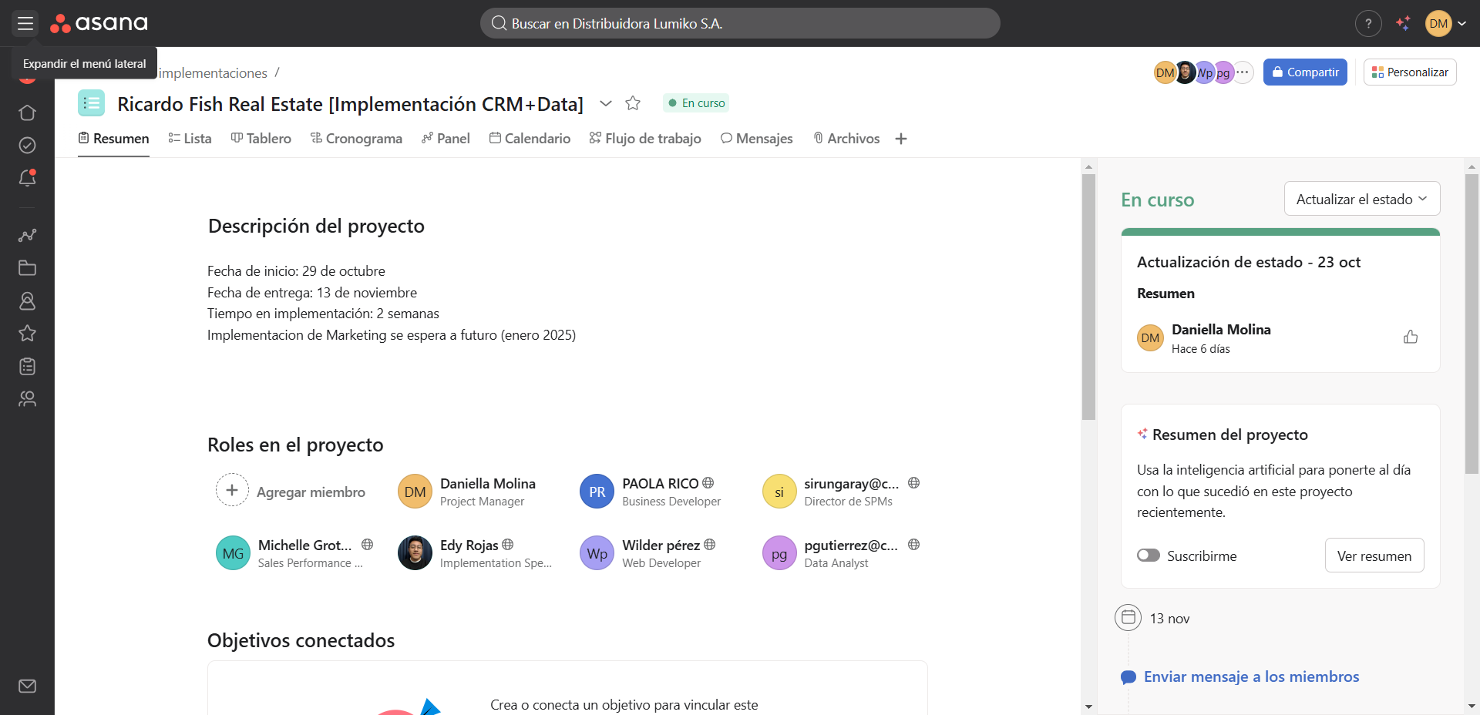Viewport: 1480px width, 715px height.
Task: Like the status update with thumbs-up icon
Action: point(1411,337)
